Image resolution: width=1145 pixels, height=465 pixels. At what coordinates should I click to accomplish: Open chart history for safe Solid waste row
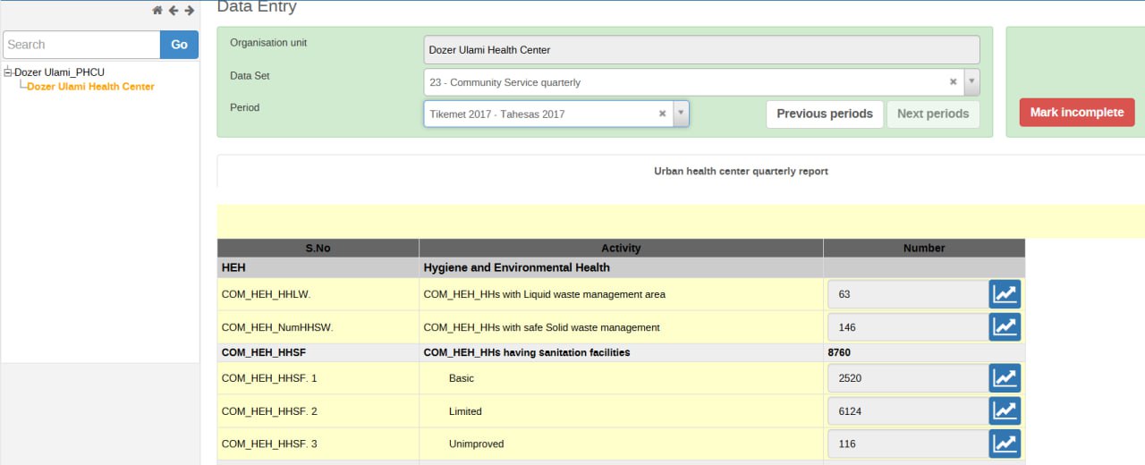(1005, 327)
